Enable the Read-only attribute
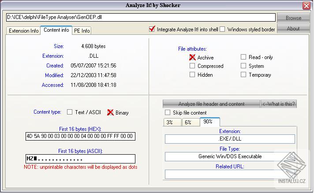 pos(243,57)
